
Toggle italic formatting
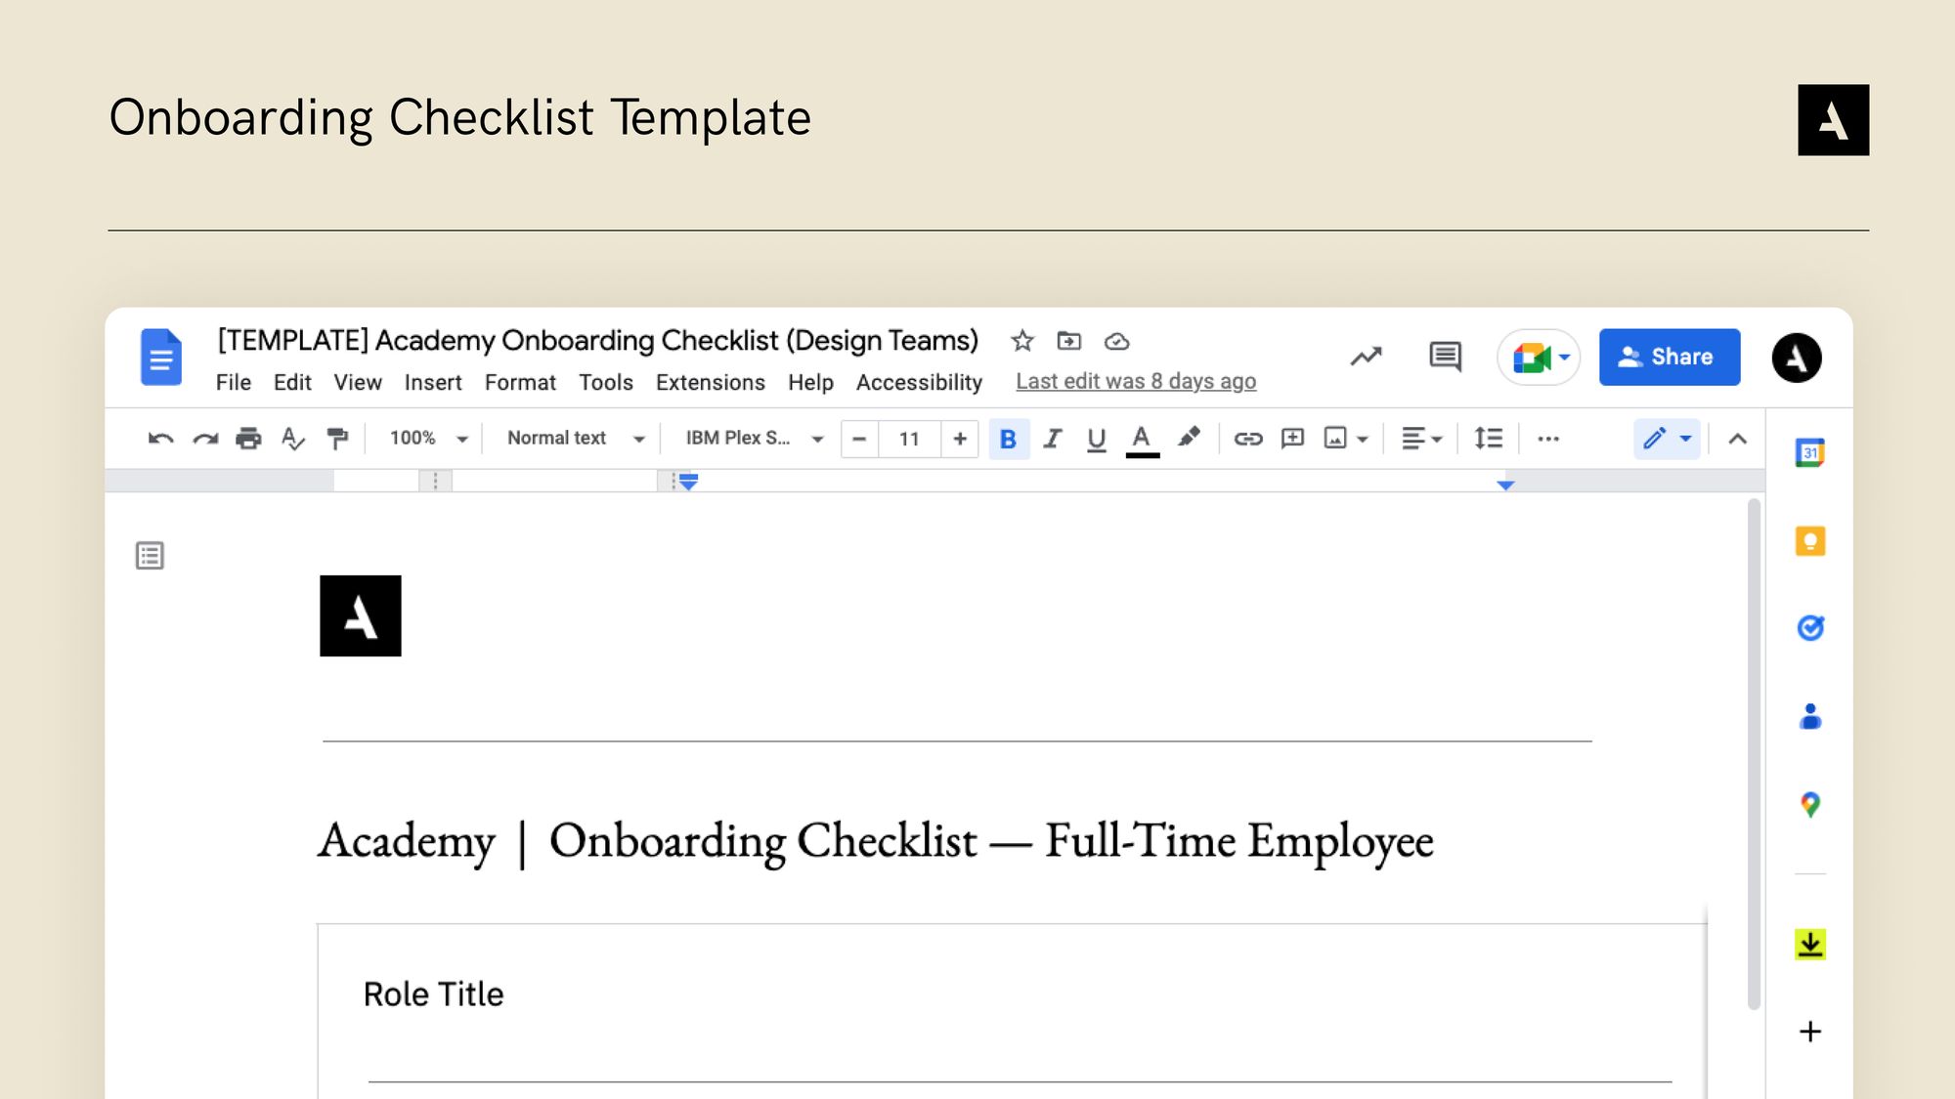tap(1053, 439)
